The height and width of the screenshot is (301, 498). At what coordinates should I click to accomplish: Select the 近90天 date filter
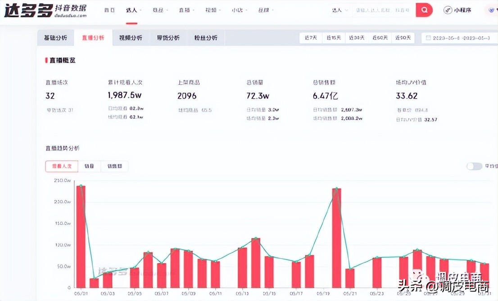click(x=403, y=38)
